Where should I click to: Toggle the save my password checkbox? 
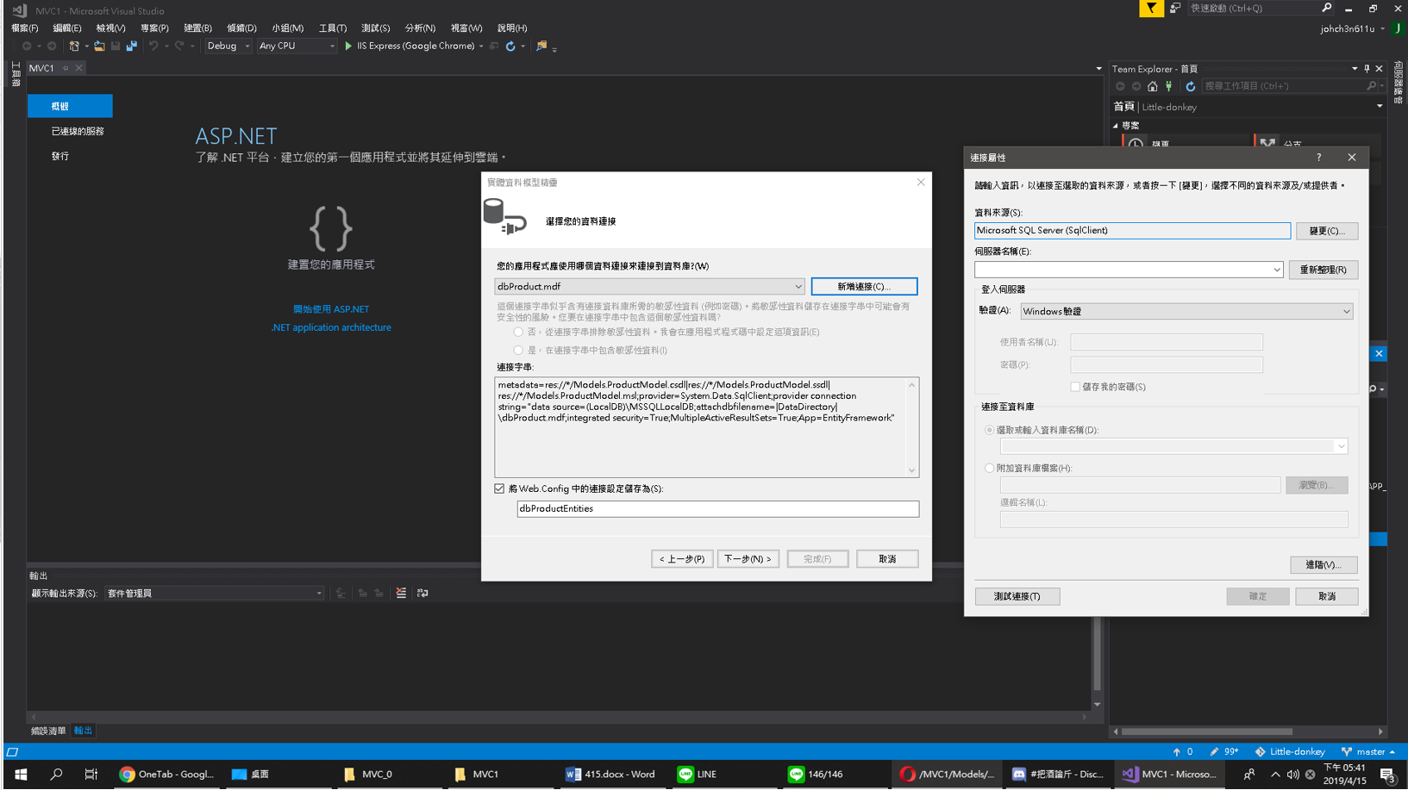pos(1075,387)
